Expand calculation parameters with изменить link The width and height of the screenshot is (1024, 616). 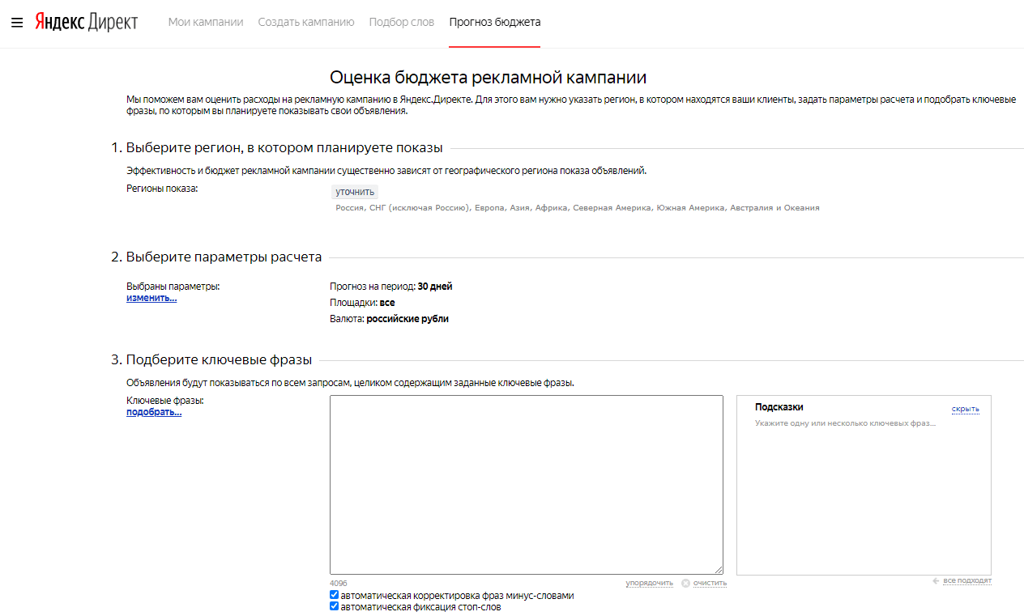151,298
